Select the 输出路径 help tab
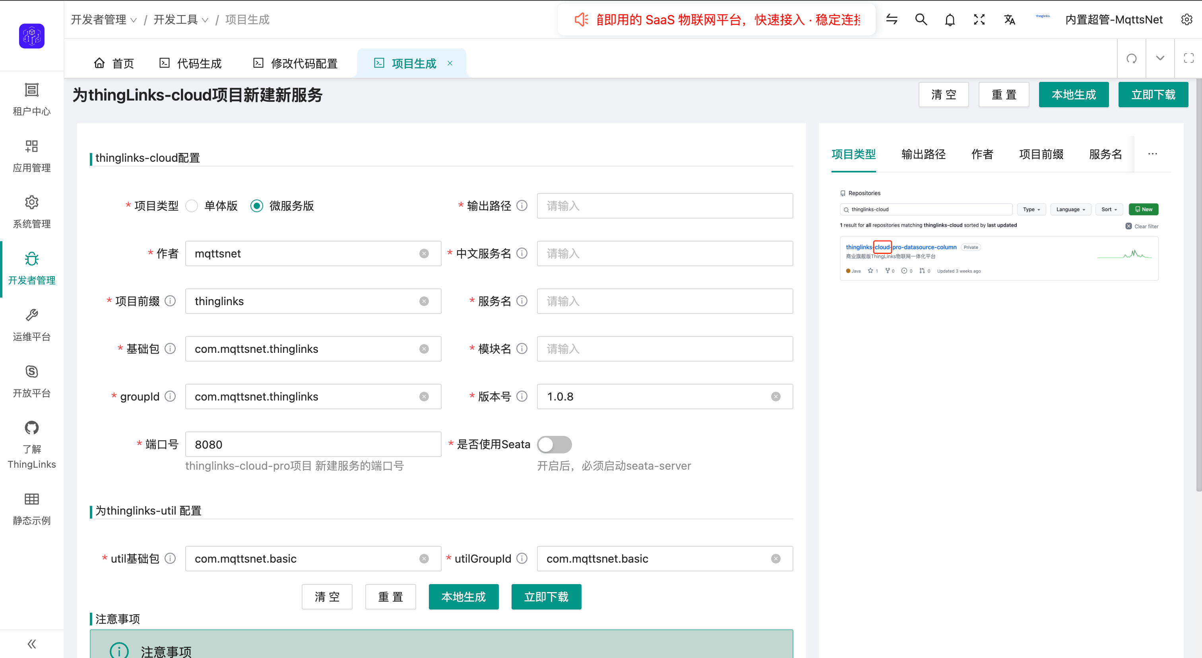 [923, 154]
